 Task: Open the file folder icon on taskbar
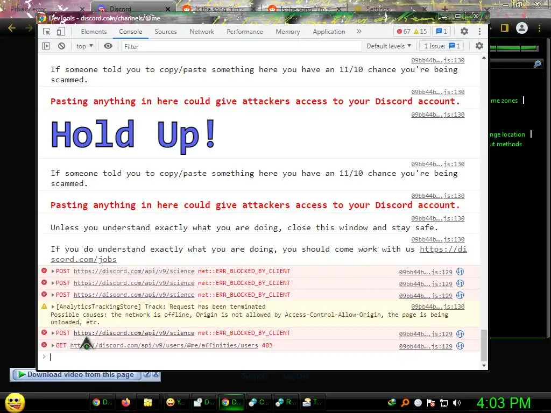147,402
